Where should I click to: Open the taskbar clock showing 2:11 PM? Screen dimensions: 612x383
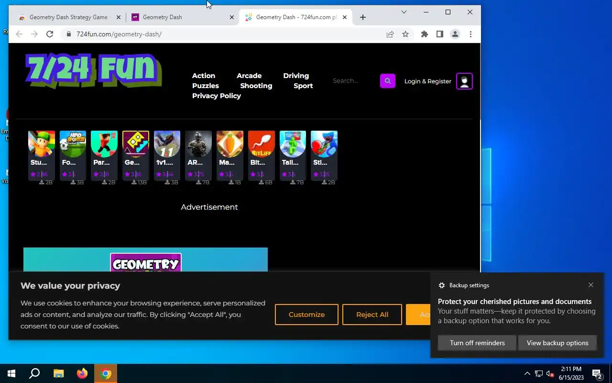571,373
